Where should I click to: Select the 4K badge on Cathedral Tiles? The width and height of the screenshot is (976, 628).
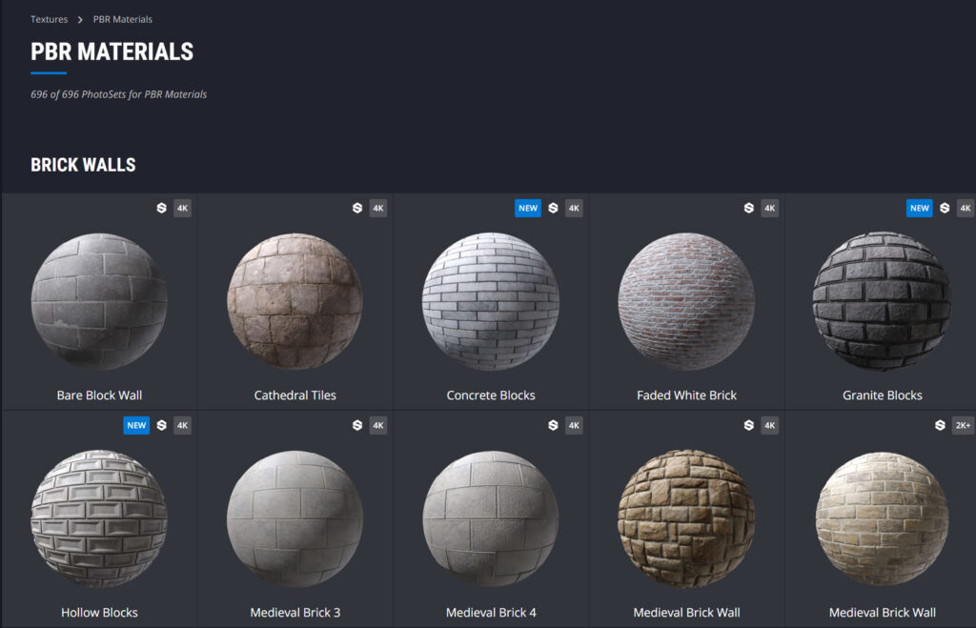tap(378, 208)
